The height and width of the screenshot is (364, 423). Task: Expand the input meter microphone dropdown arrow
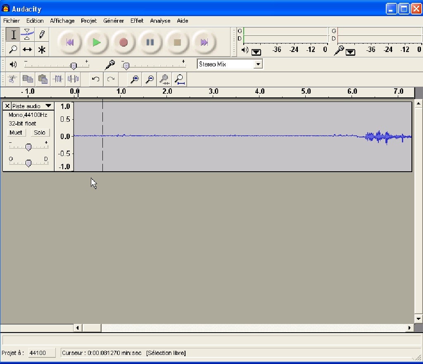click(350, 52)
